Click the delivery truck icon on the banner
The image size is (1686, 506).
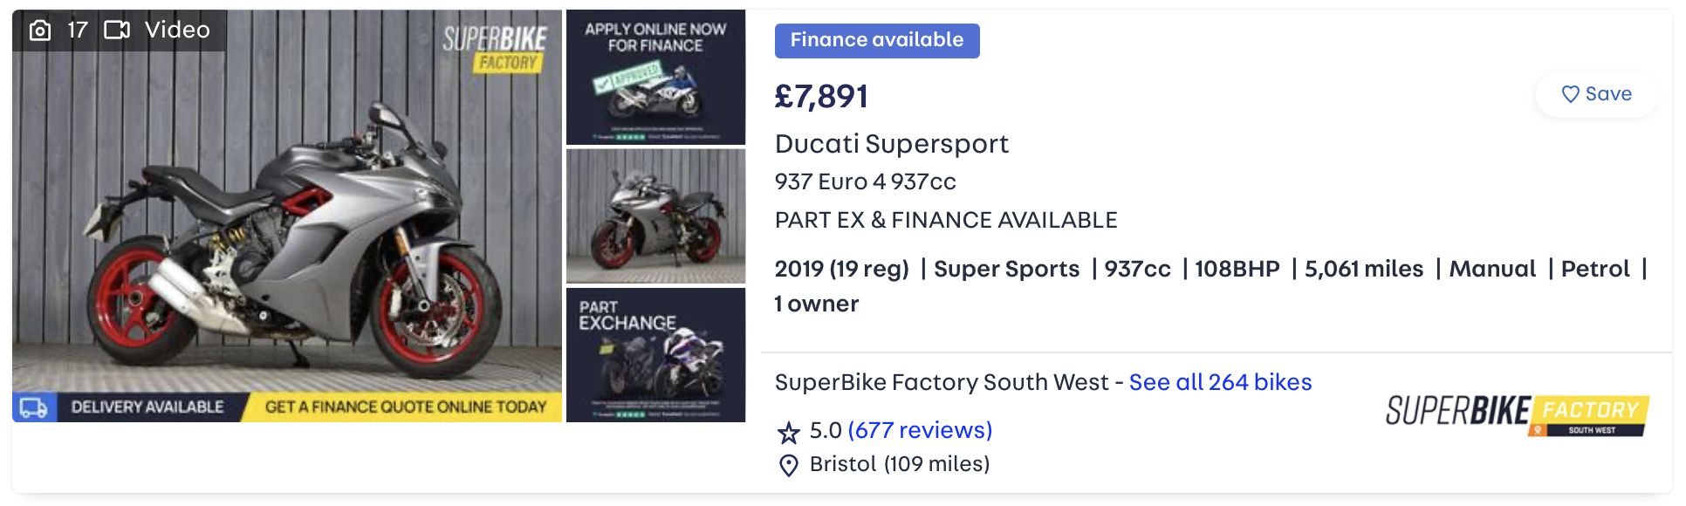point(34,407)
